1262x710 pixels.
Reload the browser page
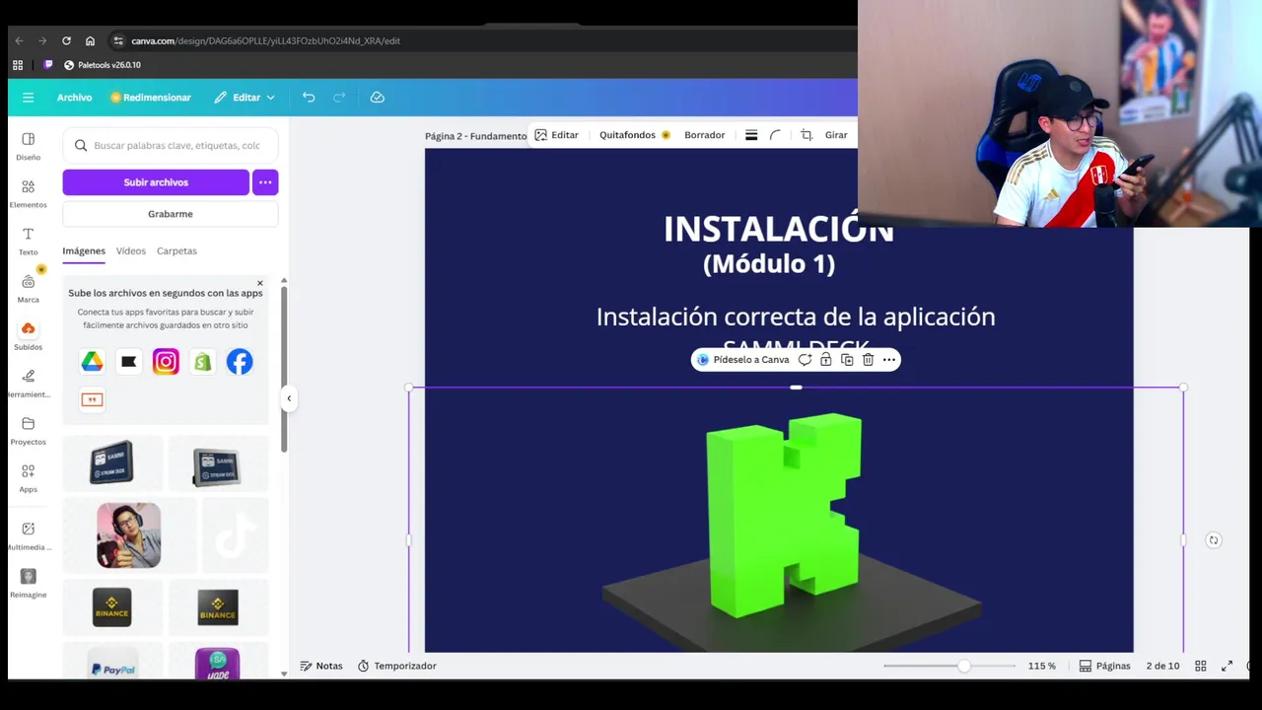coord(66,40)
